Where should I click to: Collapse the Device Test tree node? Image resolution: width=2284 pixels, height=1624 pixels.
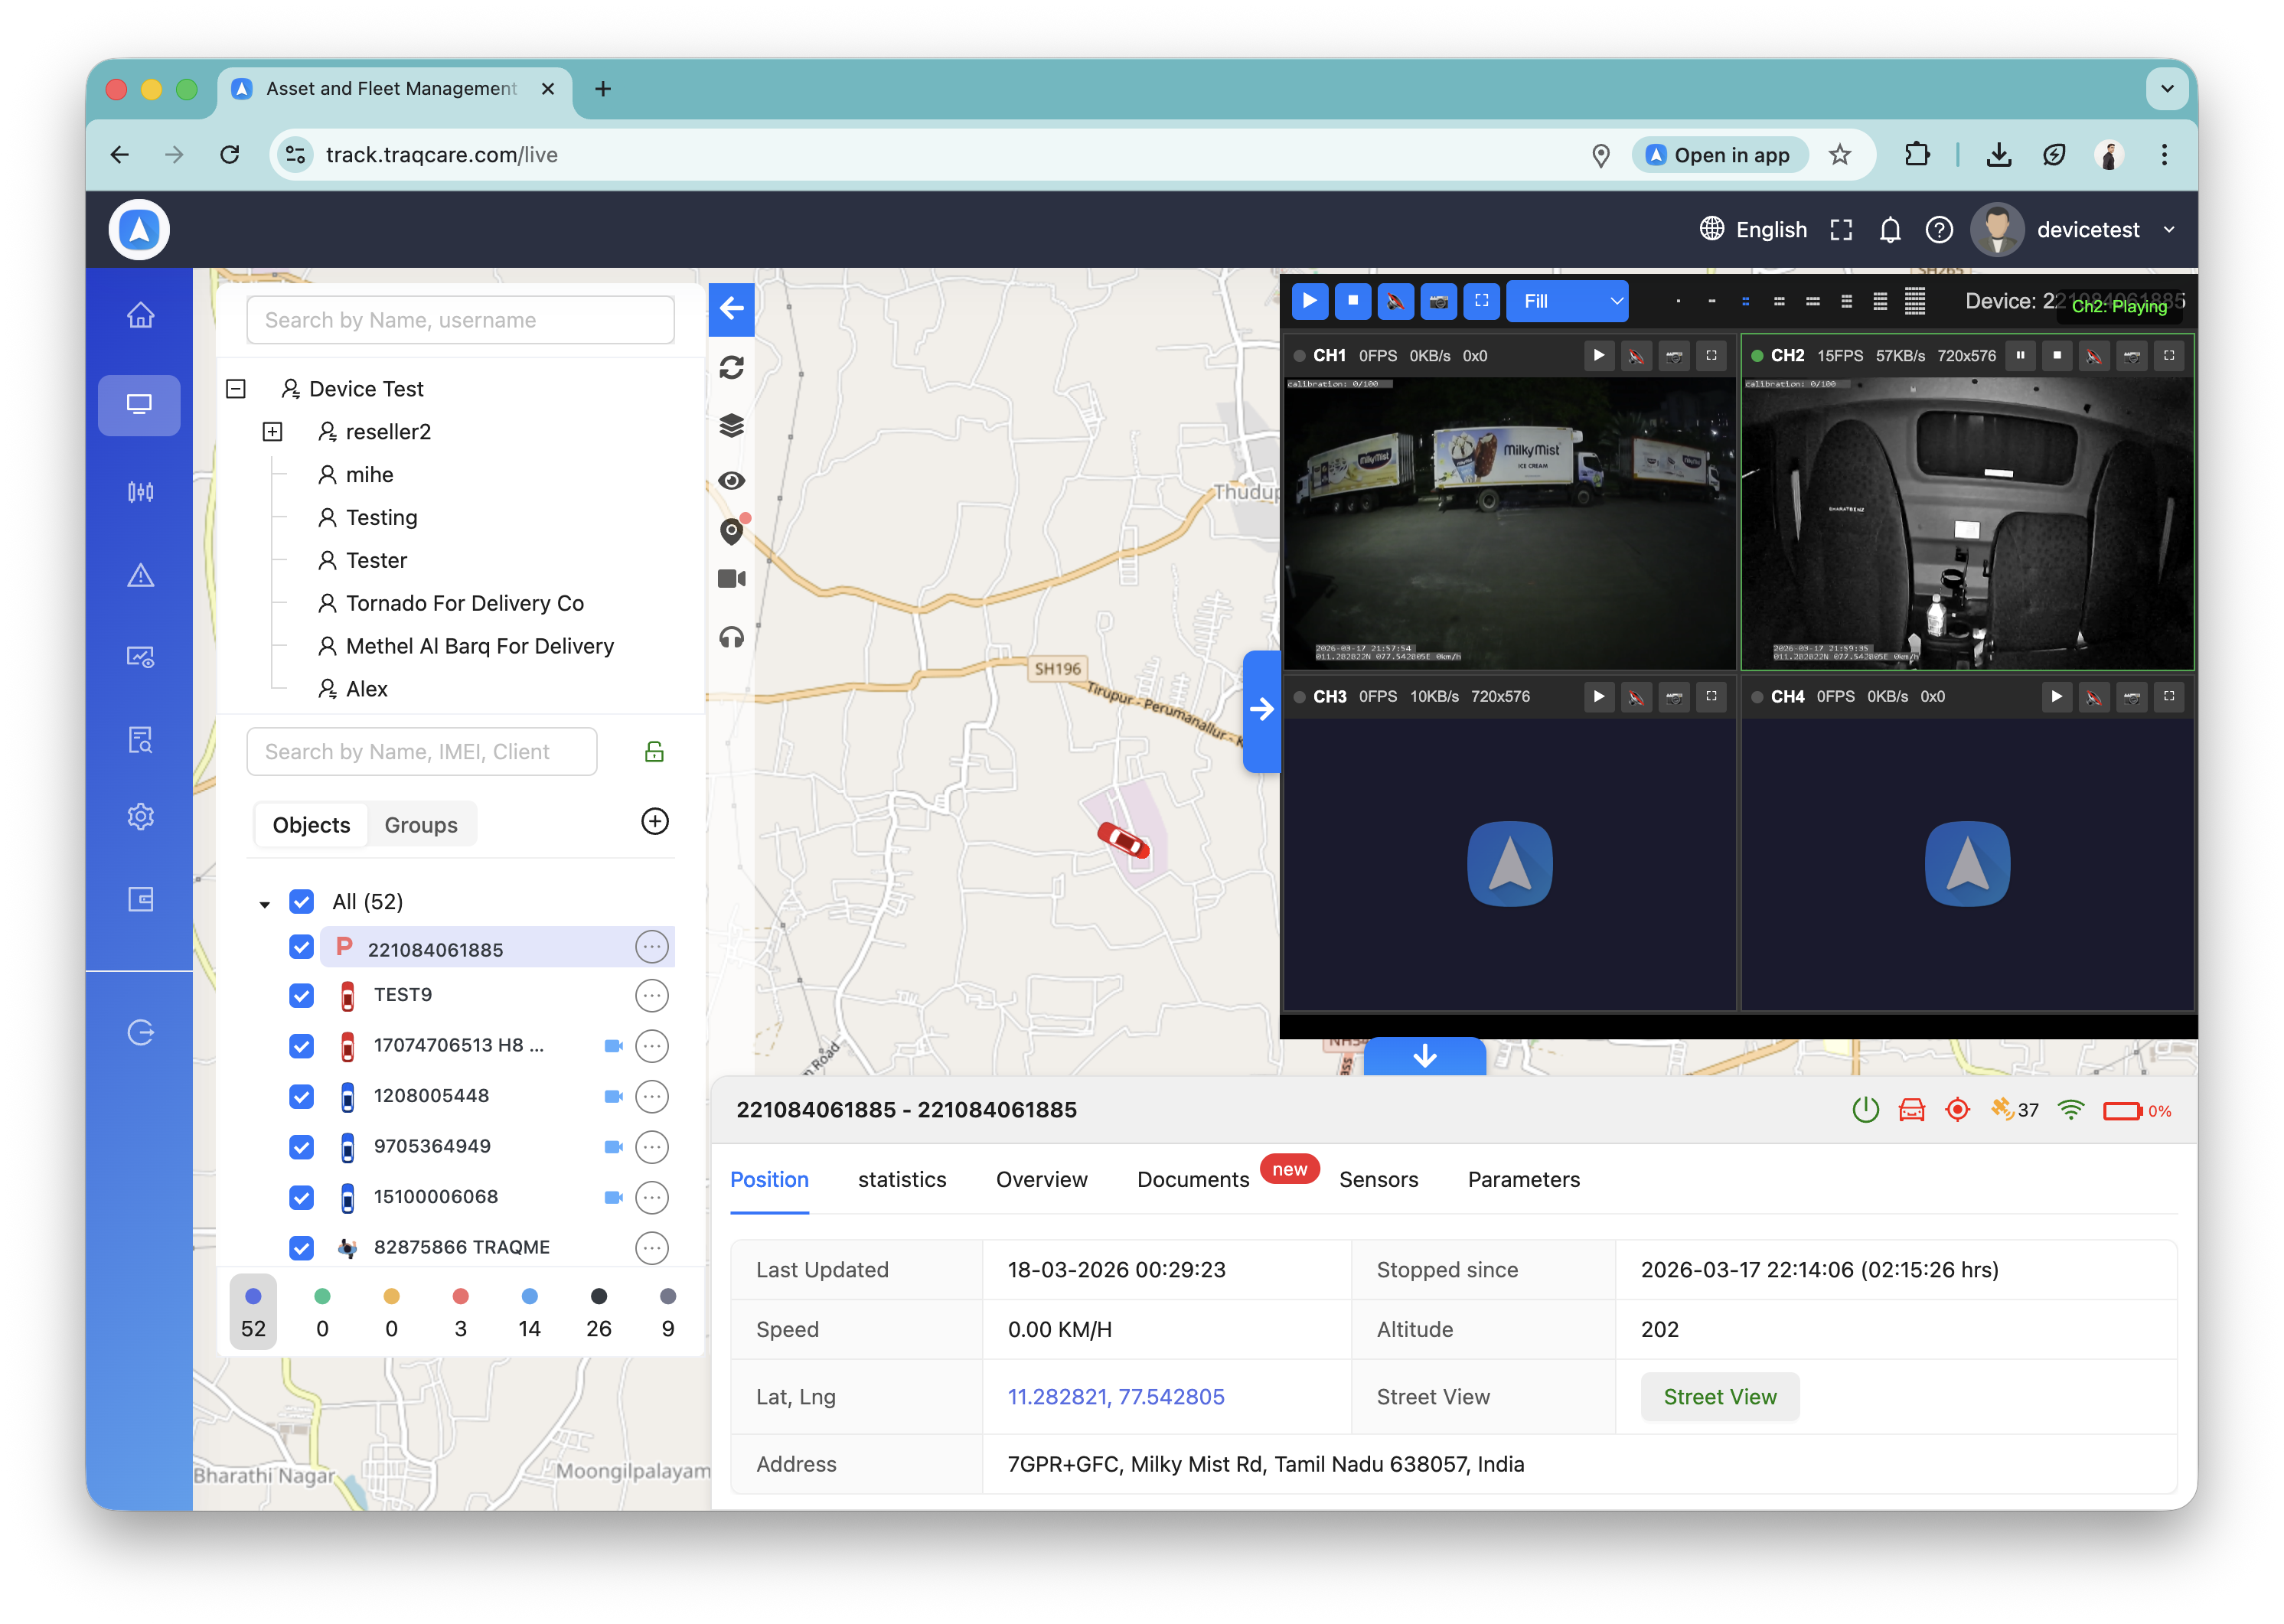(x=236, y=389)
